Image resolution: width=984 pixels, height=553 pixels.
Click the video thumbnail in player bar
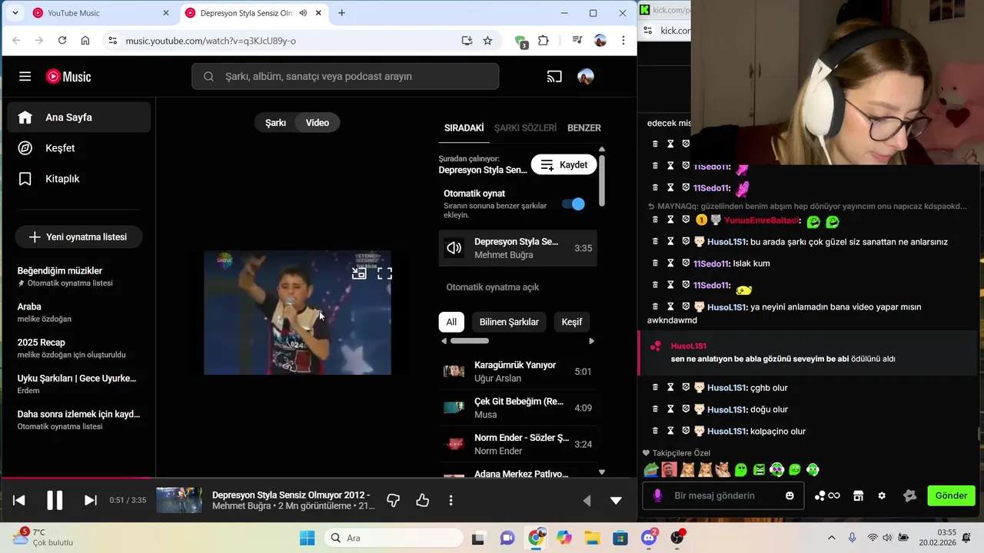pos(179,500)
